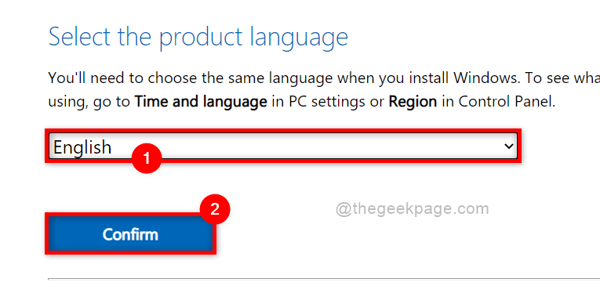The image size is (600, 293).
Task: Click the word 'language' in the heading
Action: point(298,38)
